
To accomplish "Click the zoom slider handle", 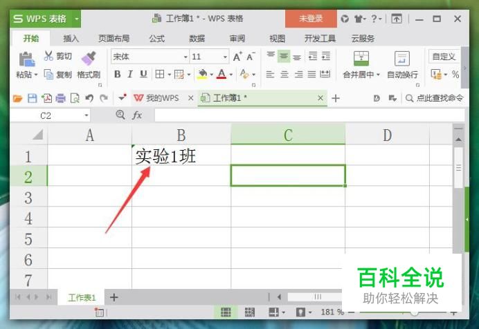I will [414, 313].
